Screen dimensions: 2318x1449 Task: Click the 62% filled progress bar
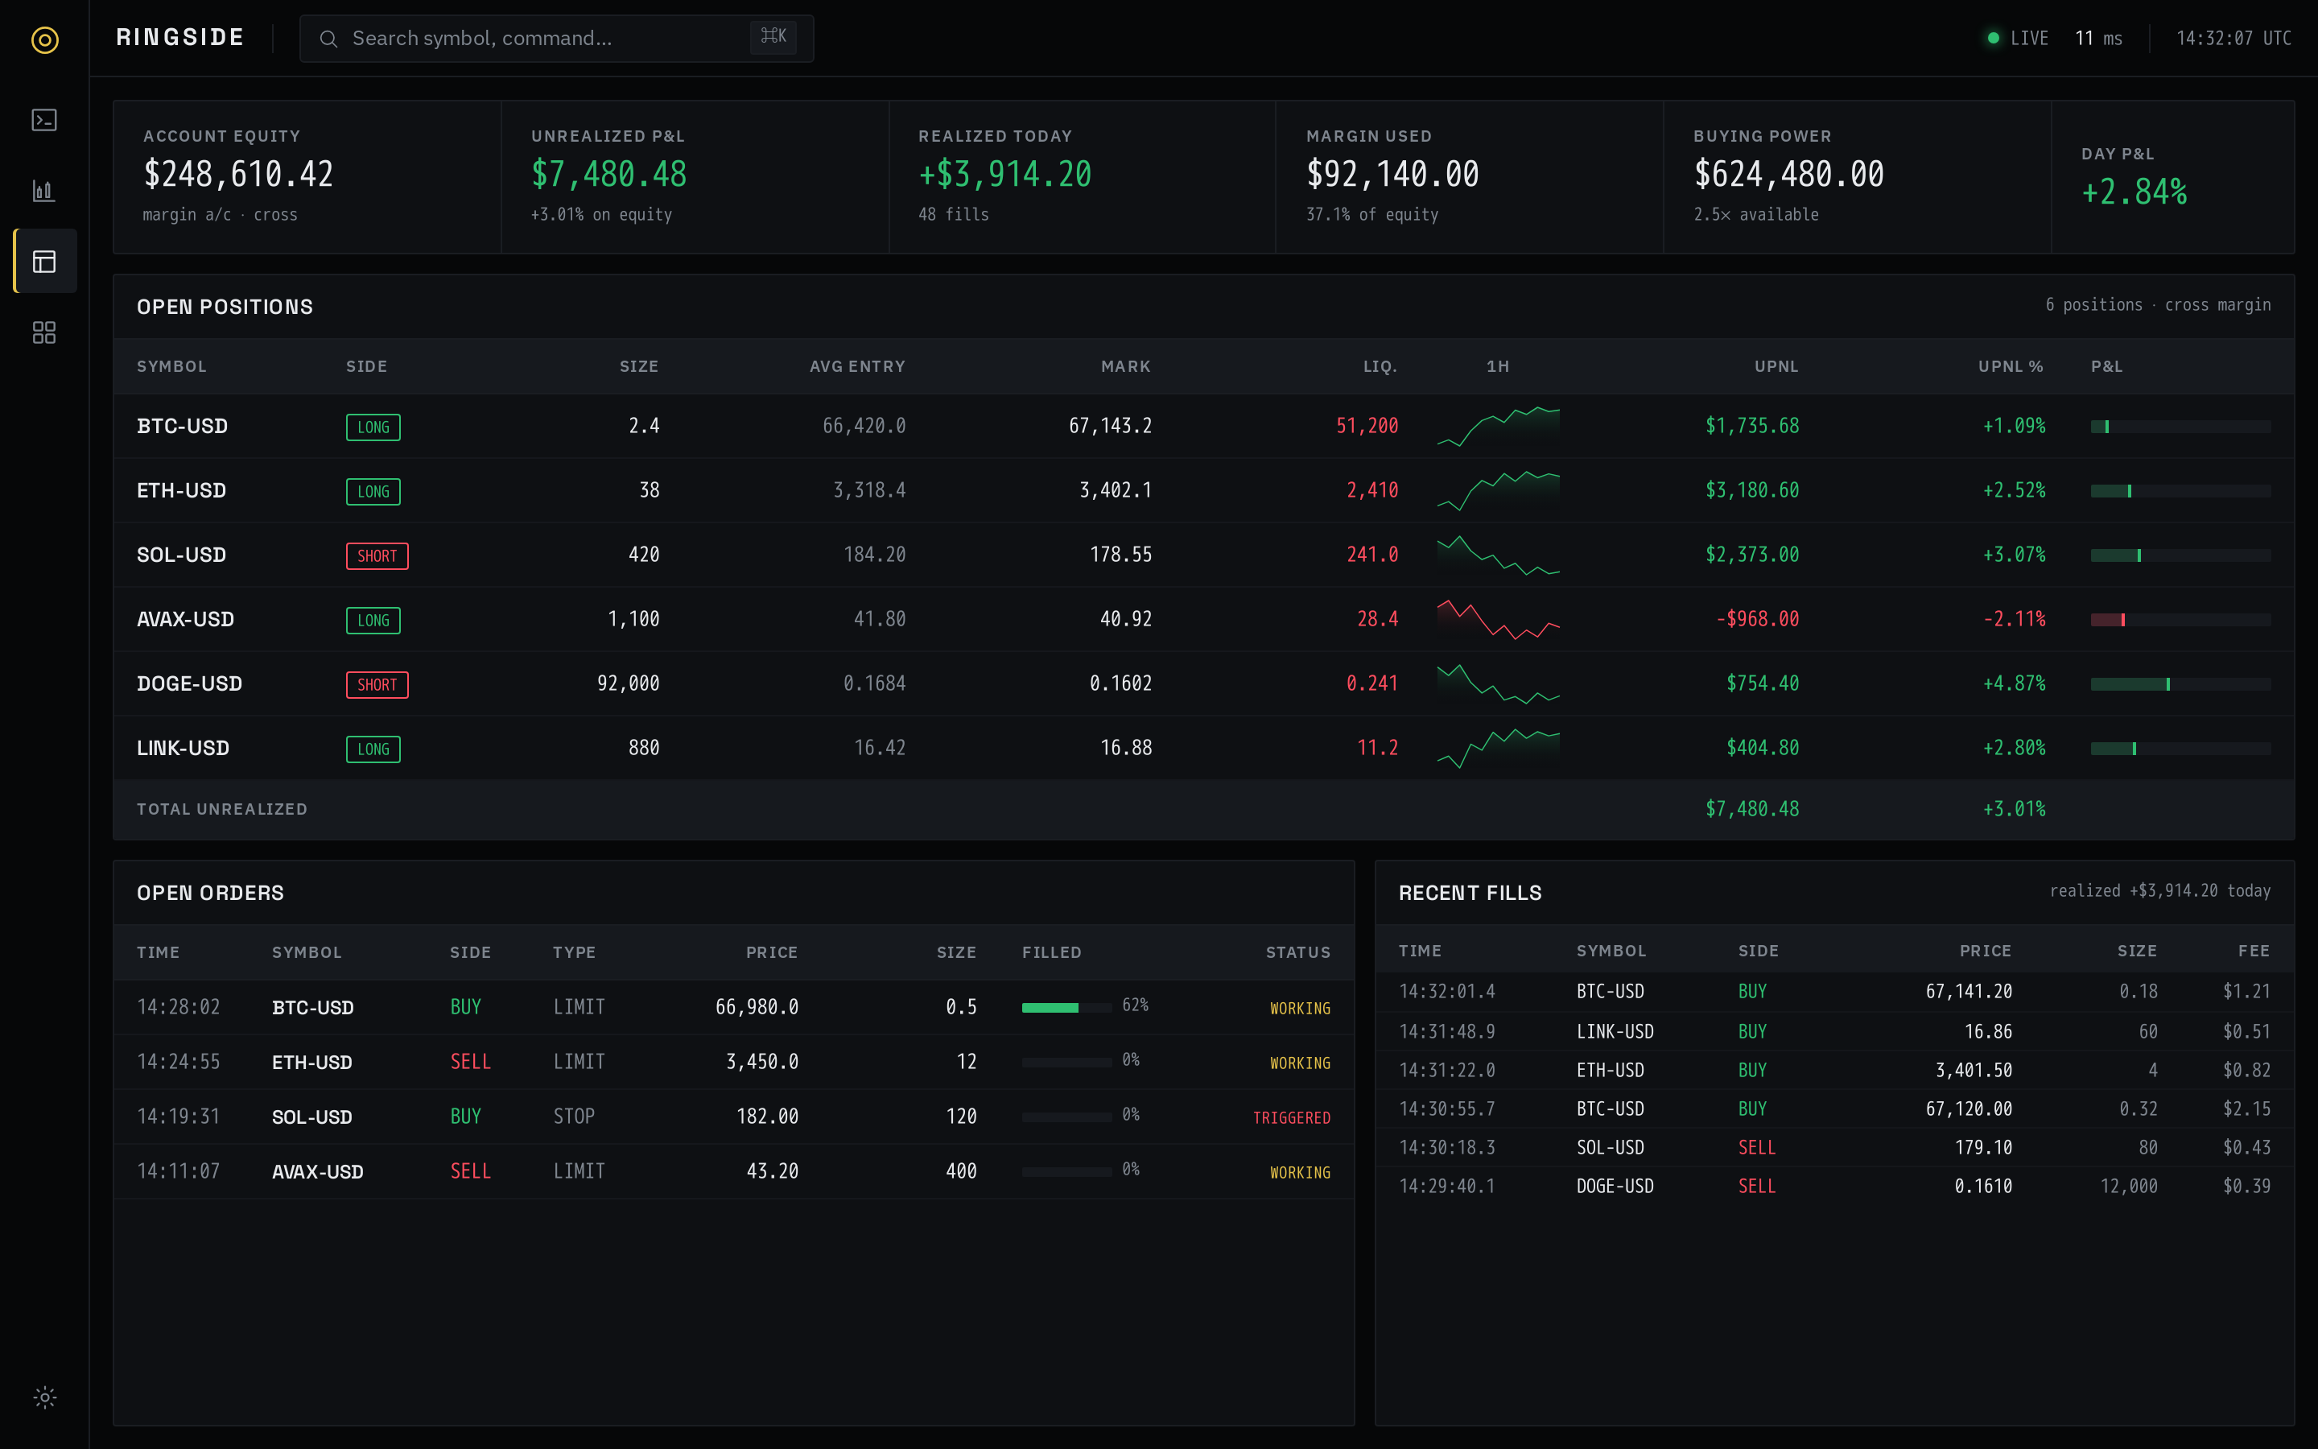tap(1067, 1007)
